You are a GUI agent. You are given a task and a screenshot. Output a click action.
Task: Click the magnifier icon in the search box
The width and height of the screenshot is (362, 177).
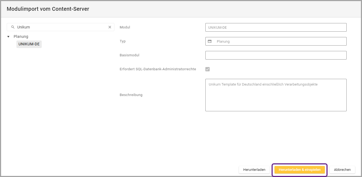(13, 27)
